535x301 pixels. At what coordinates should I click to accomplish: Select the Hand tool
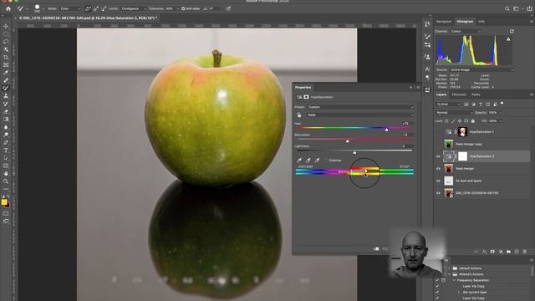click(x=6, y=174)
